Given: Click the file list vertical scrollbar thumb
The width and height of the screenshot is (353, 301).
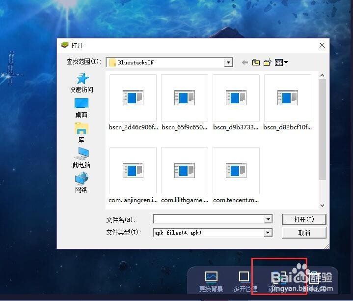Looking at the screenshot, I should [323, 129].
